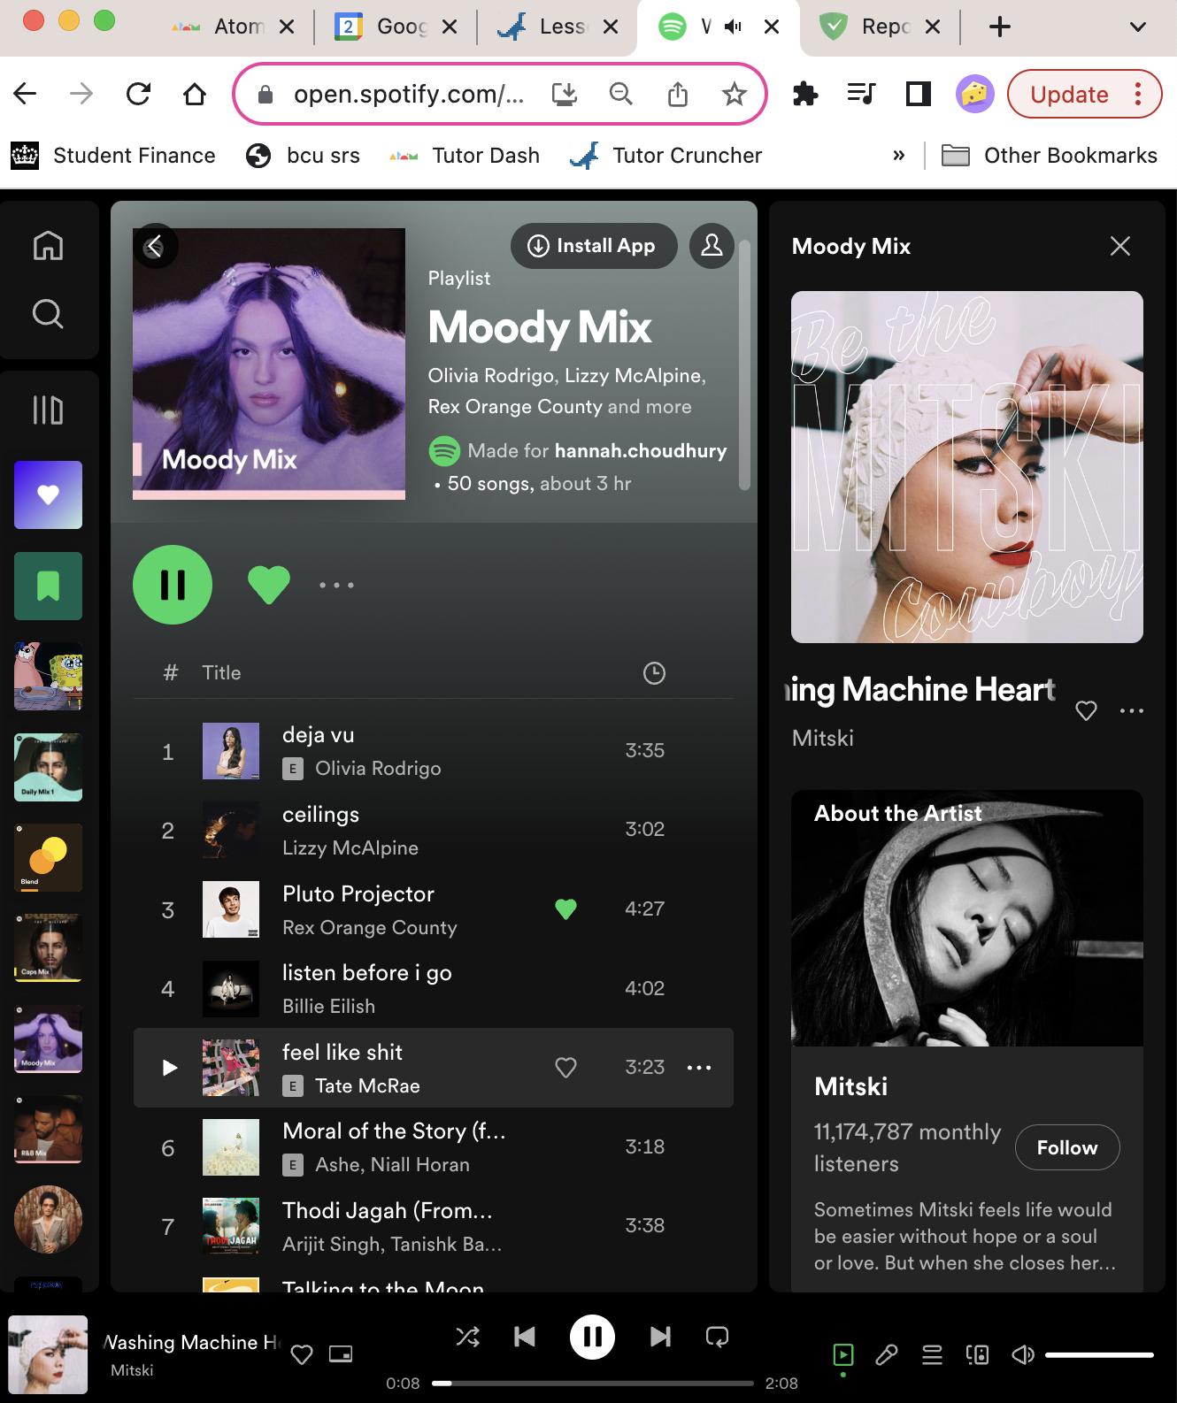Image resolution: width=1177 pixels, height=1403 pixels.
Task: Switch to the Google Calendar tab
Action: [396, 27]
